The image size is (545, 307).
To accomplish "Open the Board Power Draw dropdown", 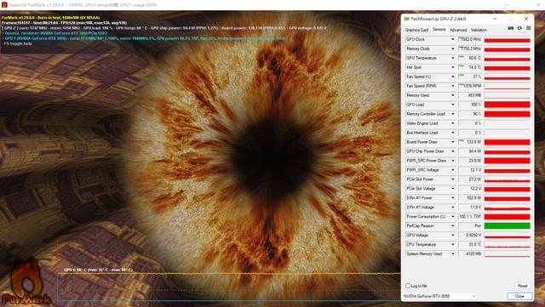I will (x=452, y=142).
